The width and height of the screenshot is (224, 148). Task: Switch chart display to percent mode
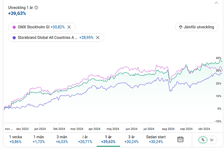coord(203,140)
